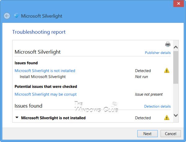
Task: Open 'Microsoft Silverlight may be corrupt' link
Action: pos(45,94)
